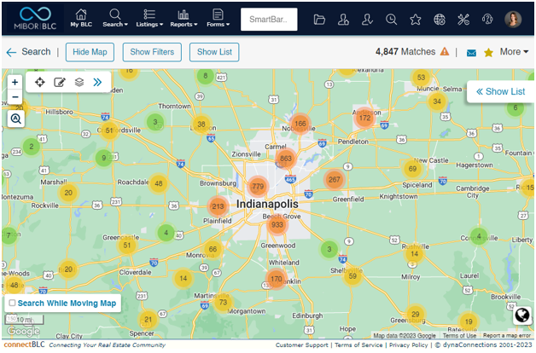536x353 pixels.
Task: Click the 172 cluster at Anderson
Action: (x=364, y=118)
